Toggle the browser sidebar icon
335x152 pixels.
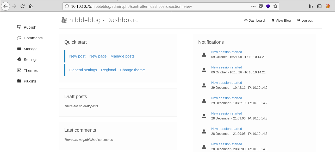(x=319, y=6)
